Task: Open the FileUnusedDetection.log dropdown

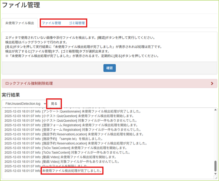Action: (24, 103)
